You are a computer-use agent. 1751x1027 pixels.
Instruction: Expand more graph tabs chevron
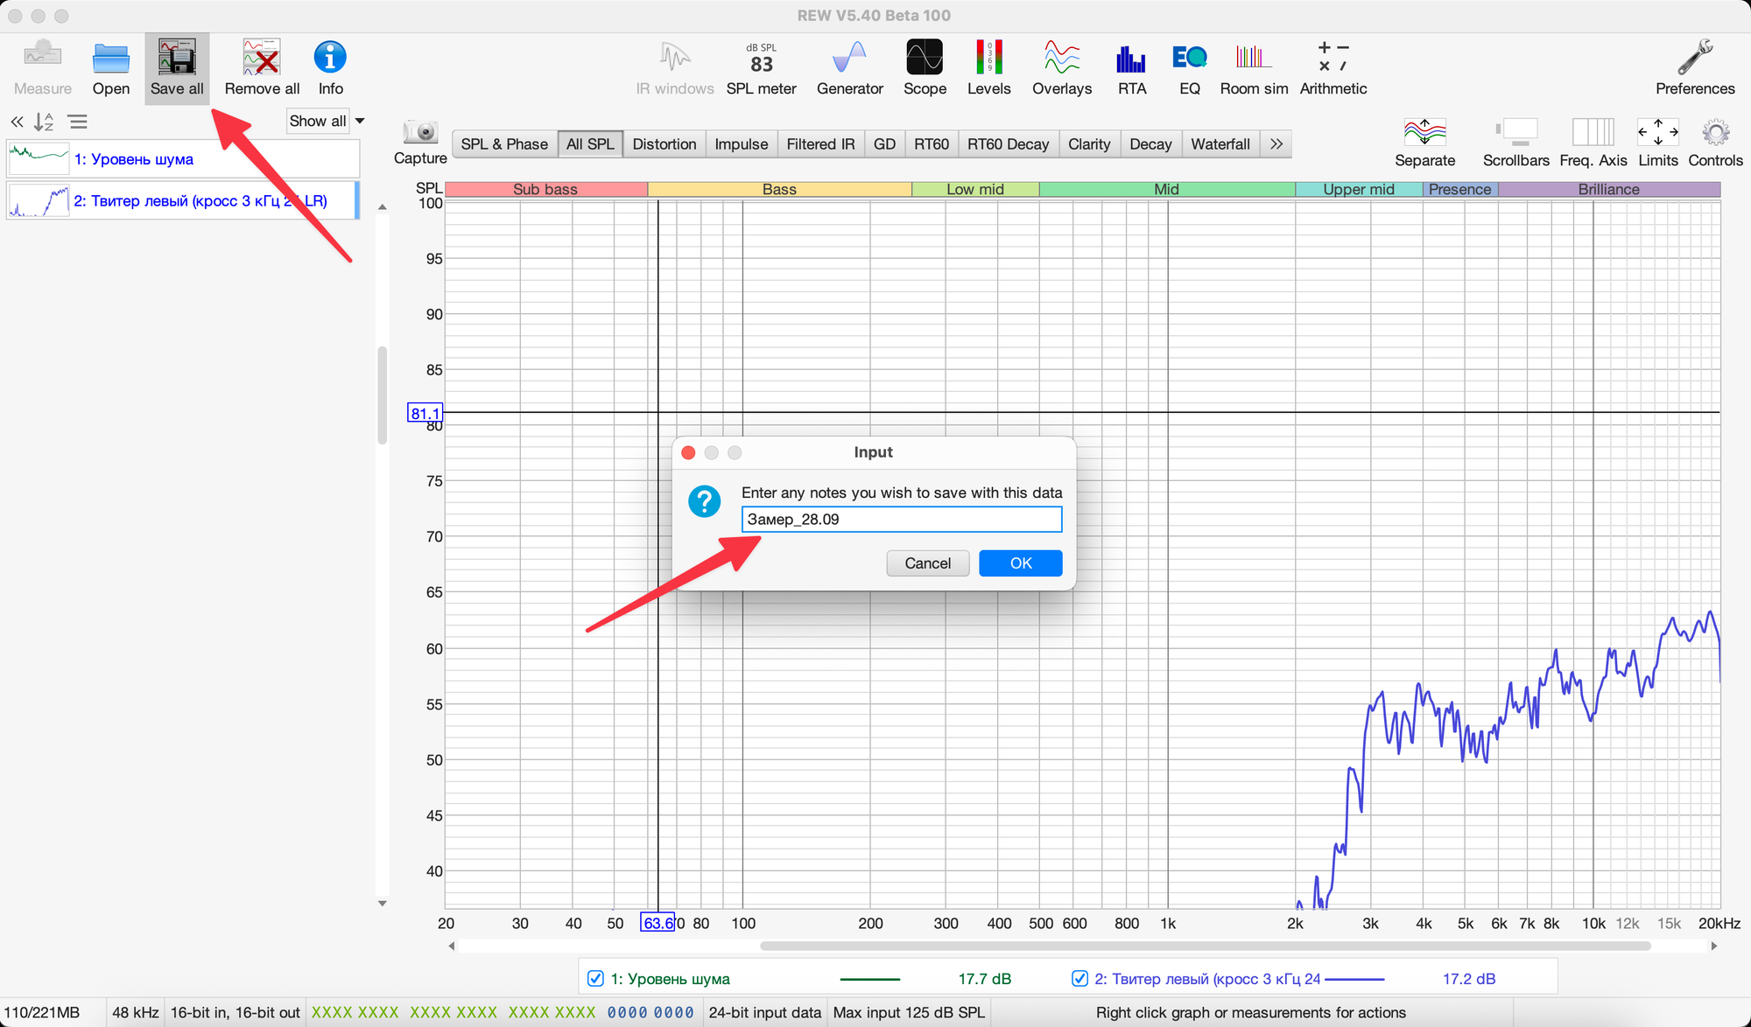[x=1276, y=144]
